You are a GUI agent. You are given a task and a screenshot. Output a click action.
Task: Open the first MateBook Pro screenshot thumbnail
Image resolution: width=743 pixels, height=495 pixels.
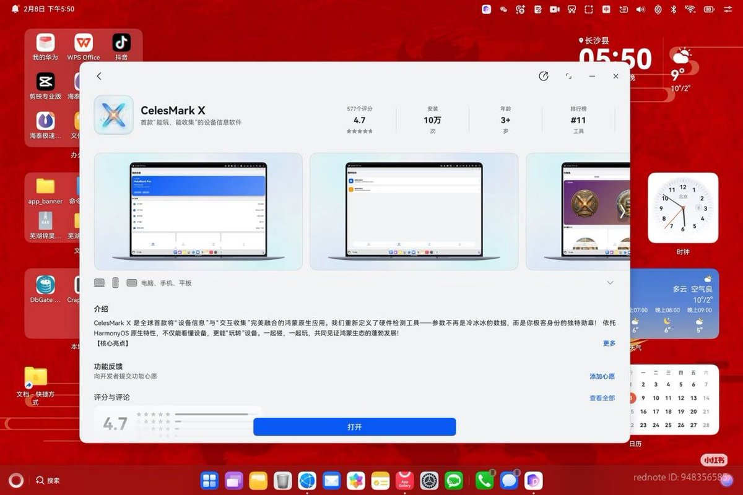(198, 212)
